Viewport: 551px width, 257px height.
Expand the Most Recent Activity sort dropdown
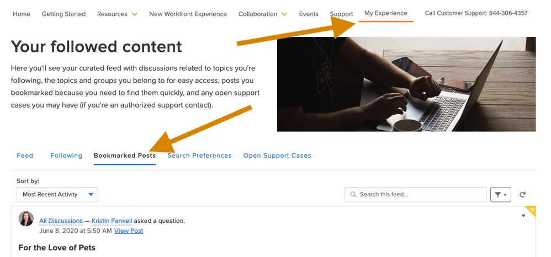pos(57,194)
